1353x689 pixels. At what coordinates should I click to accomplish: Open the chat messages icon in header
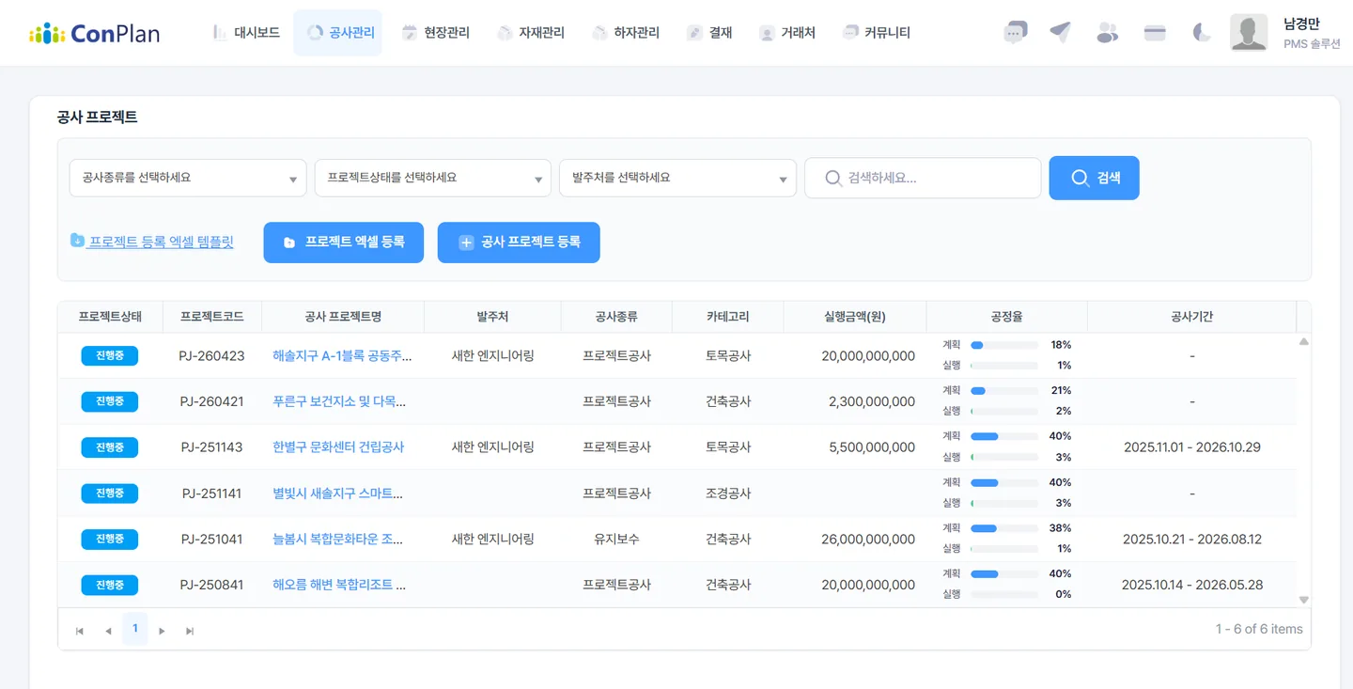pos(1015,33)
